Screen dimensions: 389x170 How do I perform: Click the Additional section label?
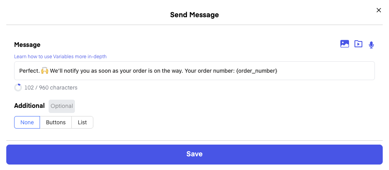[29, 106]
